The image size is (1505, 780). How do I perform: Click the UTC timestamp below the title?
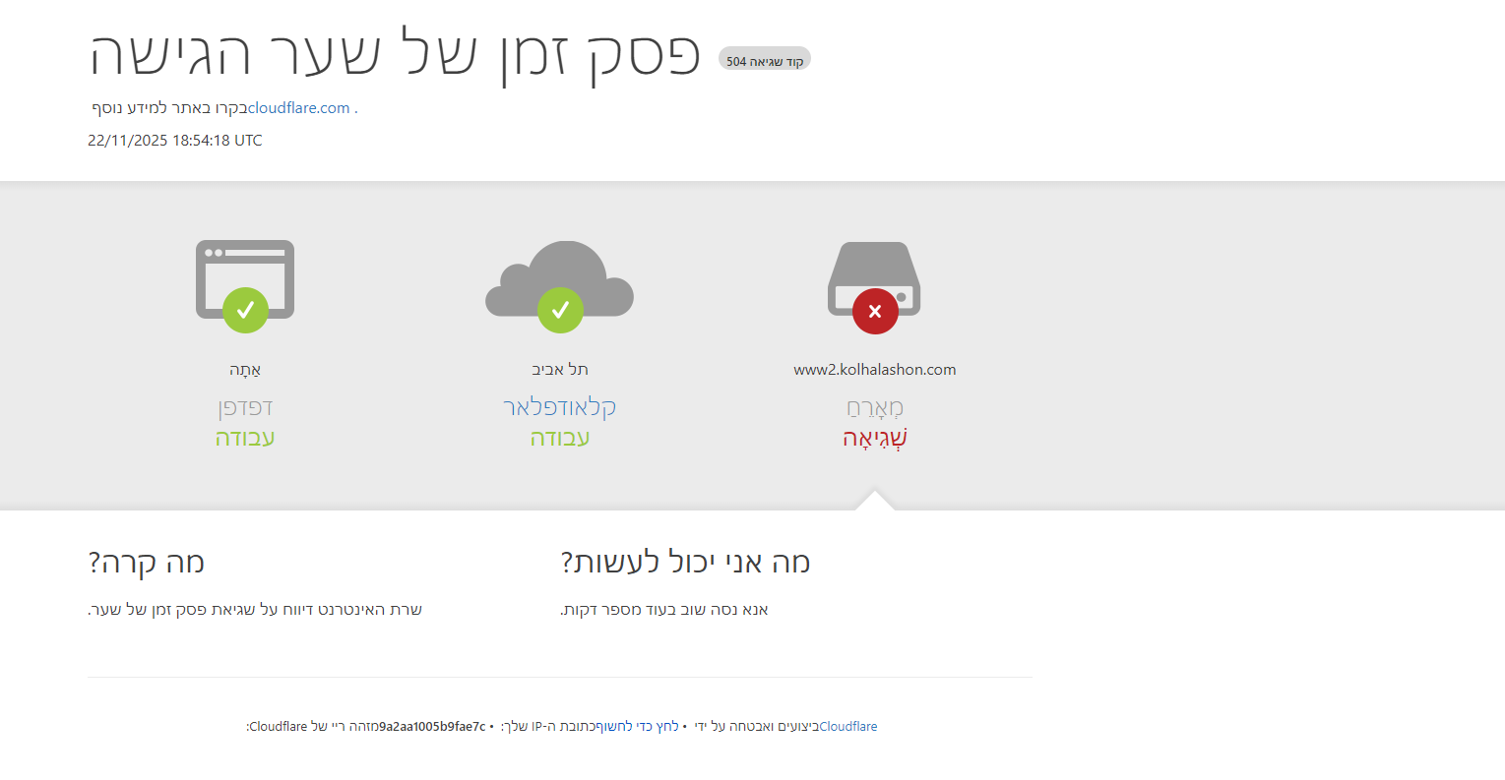[175, 141]
